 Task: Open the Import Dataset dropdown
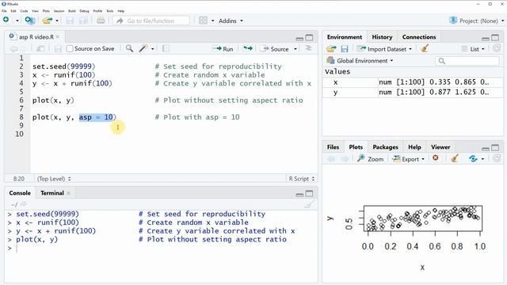point(384,49)
